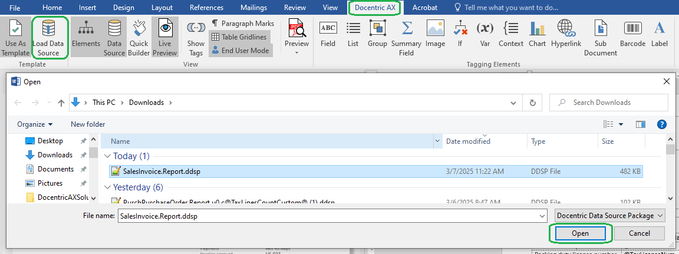
Task: Toggle Live Preview mode
Action: coord(165,38)
